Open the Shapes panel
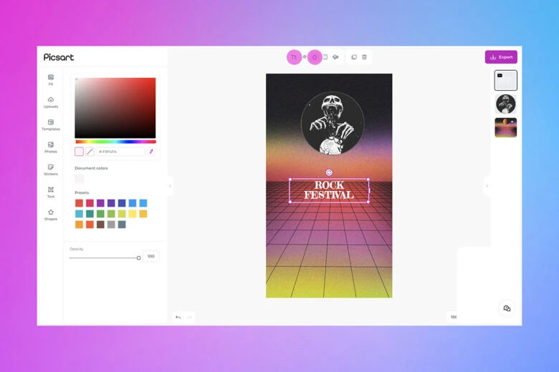559x372 pixels. (51, 214)
